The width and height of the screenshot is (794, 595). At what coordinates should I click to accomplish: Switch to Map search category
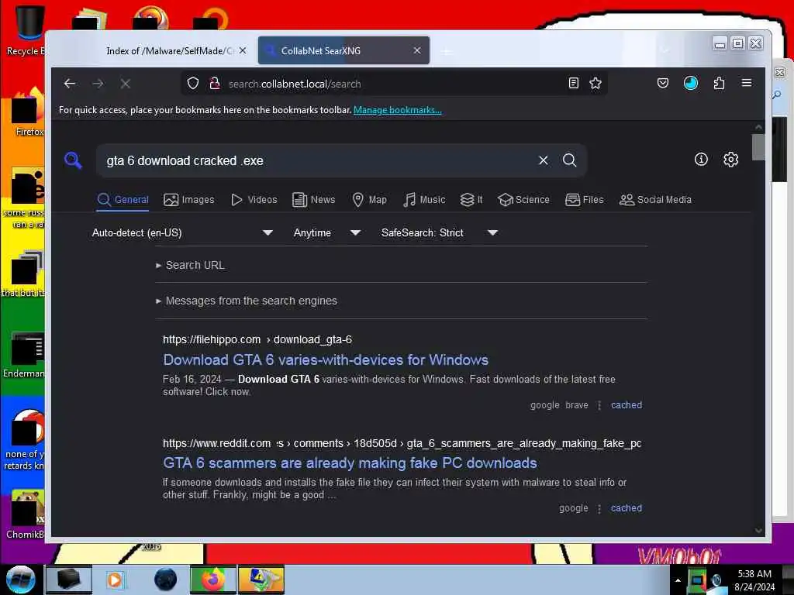[370, 200]
